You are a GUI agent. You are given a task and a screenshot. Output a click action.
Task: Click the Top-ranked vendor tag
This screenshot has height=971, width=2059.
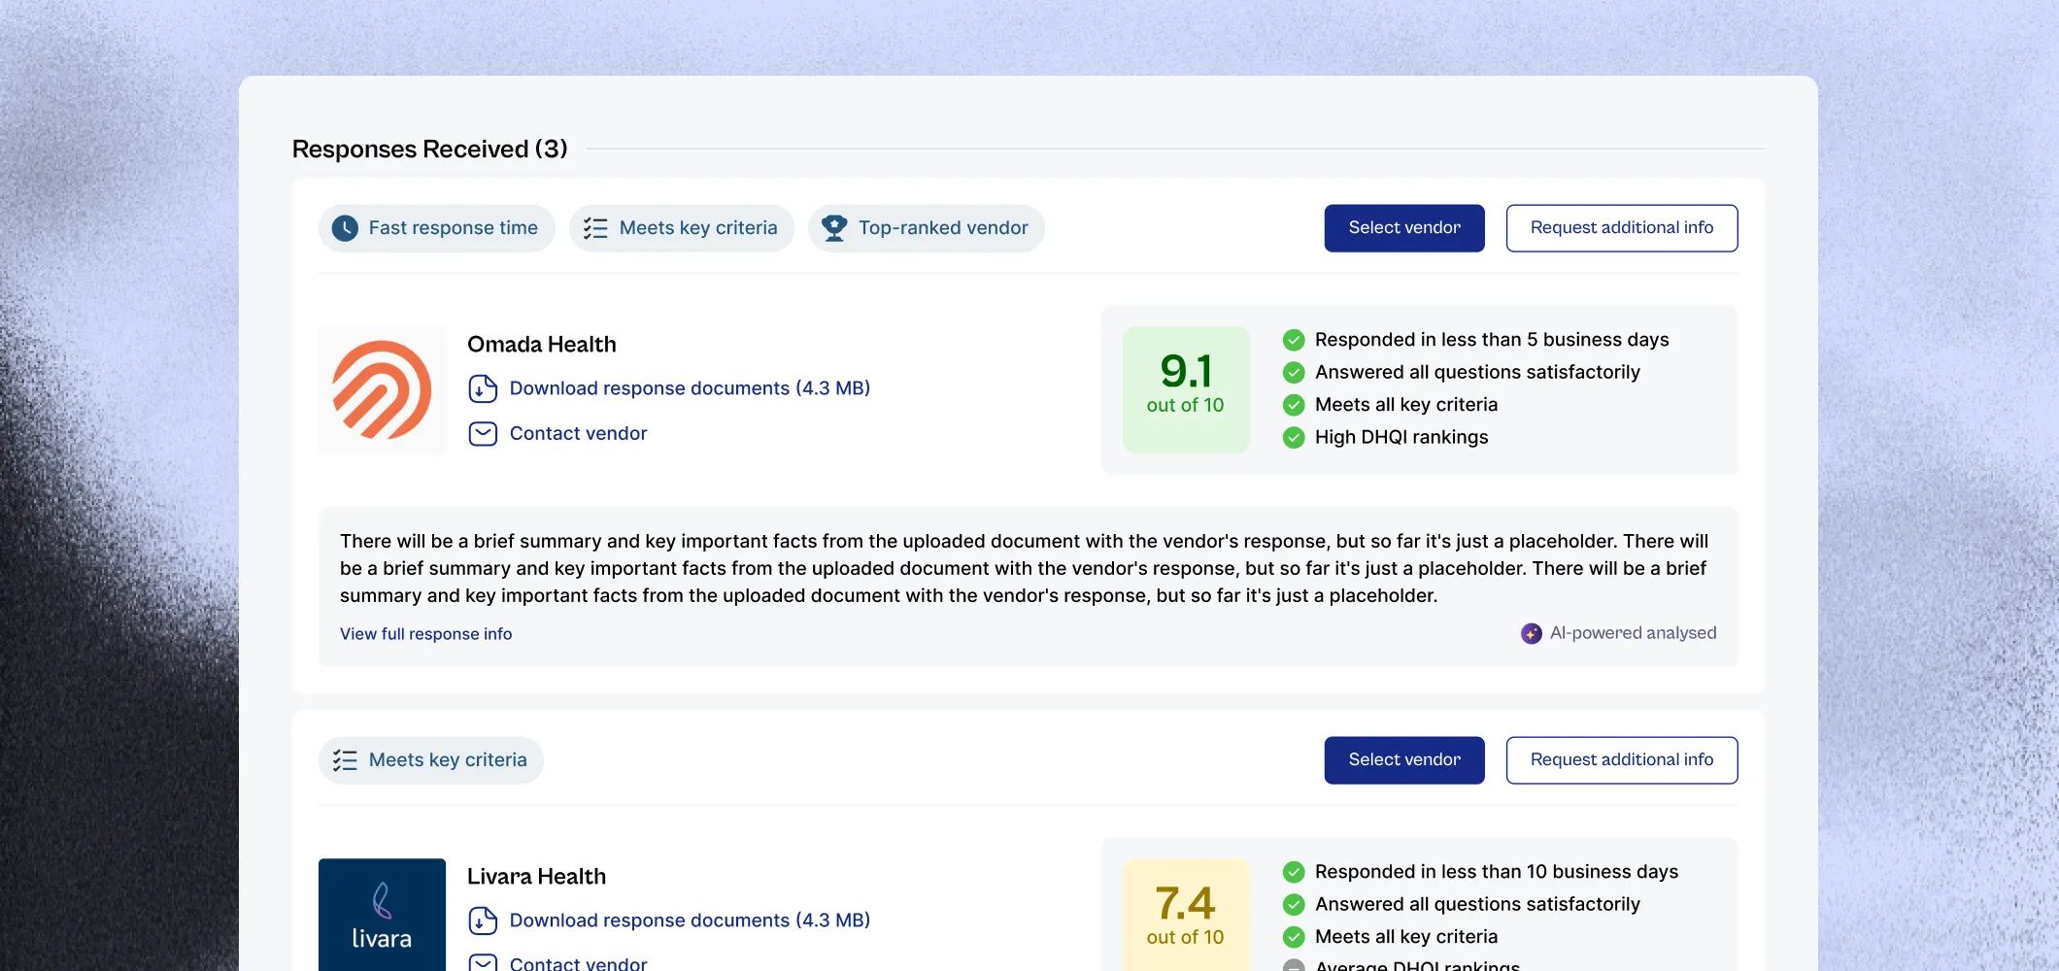point(927,228)
